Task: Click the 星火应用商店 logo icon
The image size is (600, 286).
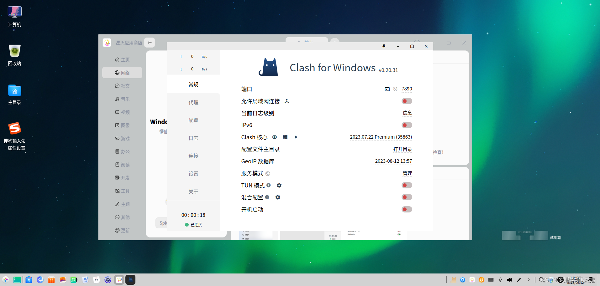Action: 107,43
